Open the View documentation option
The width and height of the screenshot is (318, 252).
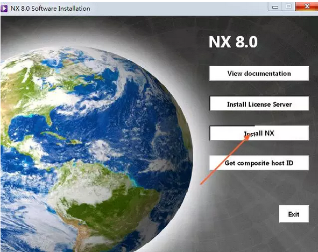pyautogui.click(x=259, y=73)
